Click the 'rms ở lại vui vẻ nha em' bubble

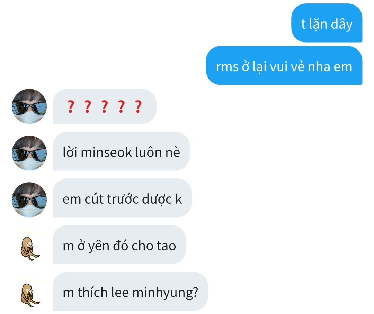point(284,65)
